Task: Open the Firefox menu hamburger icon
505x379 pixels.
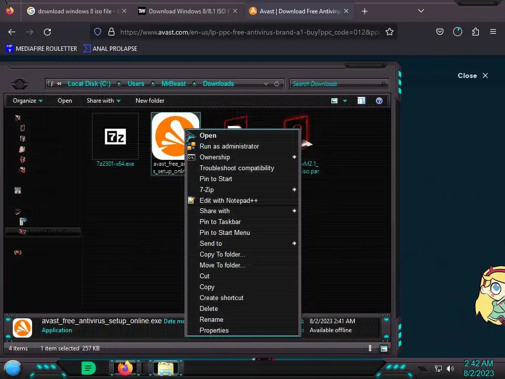Action: [493, 32]
